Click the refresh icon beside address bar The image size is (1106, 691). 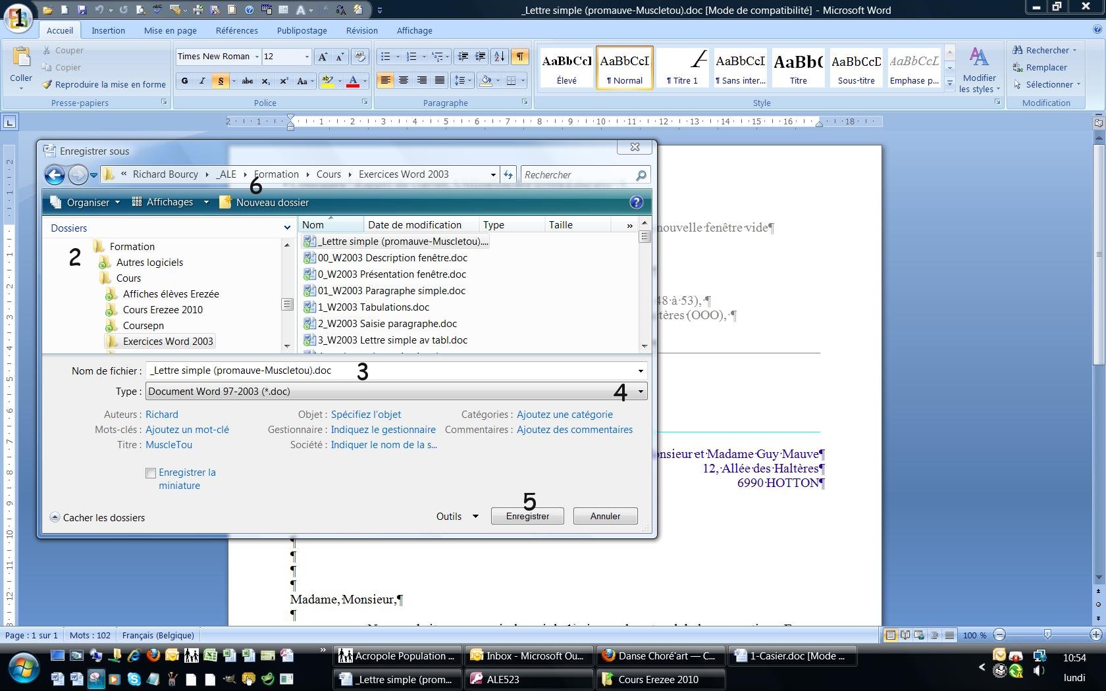pos(508,175)
